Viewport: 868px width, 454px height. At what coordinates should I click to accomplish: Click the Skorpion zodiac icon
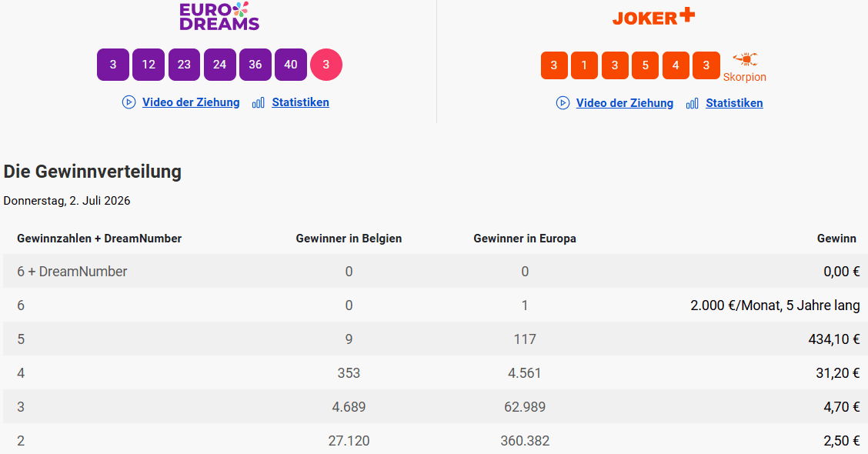(x=745, y=59)
